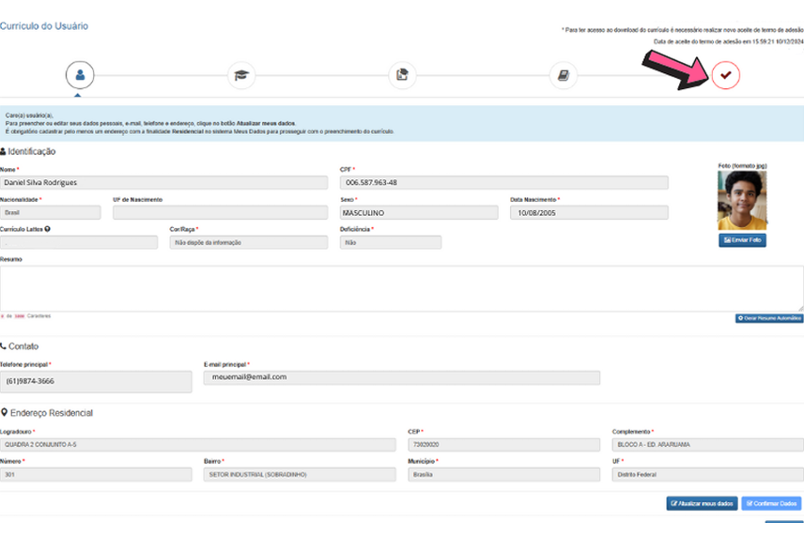Click the user profile photo
The image size is (804, 535).
tap(742, 200)
